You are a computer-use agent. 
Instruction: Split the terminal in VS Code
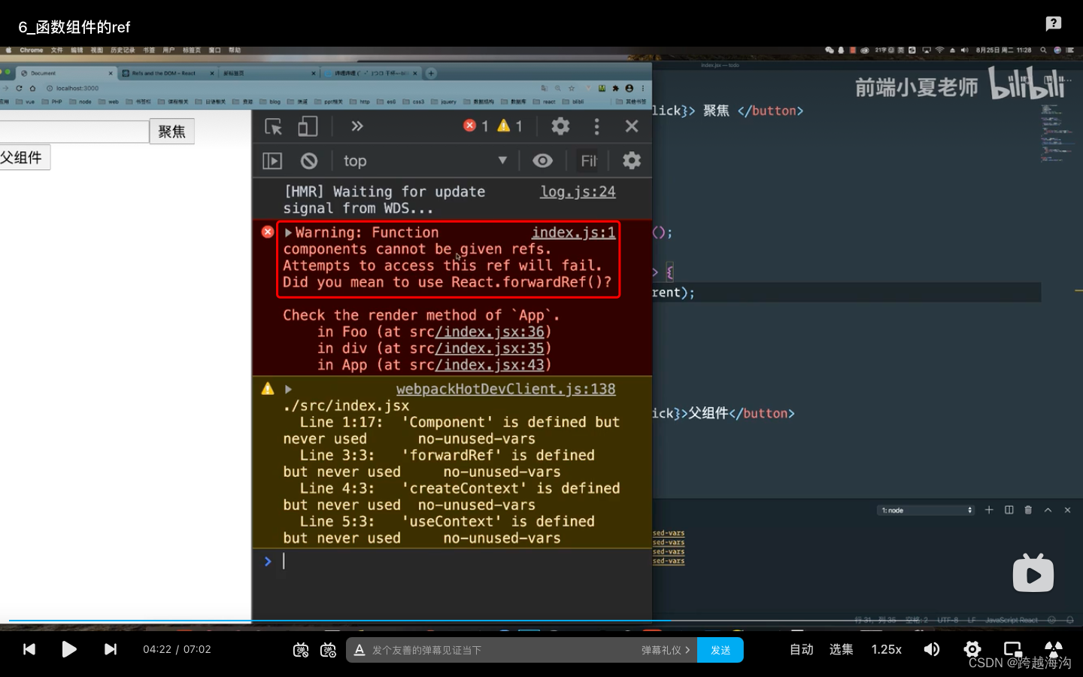tap(1009, 510)
